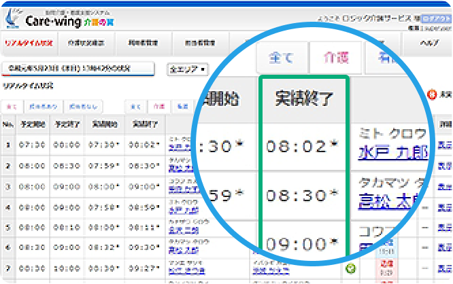Click the 予定終了 column header
This screenshot has height=284, width=453.
(67, 124)
